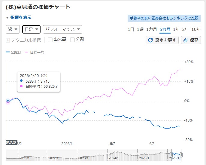Select the 2年 range tab
The image size is (206, 165).
pyautogui.click(x=185, y=29)
